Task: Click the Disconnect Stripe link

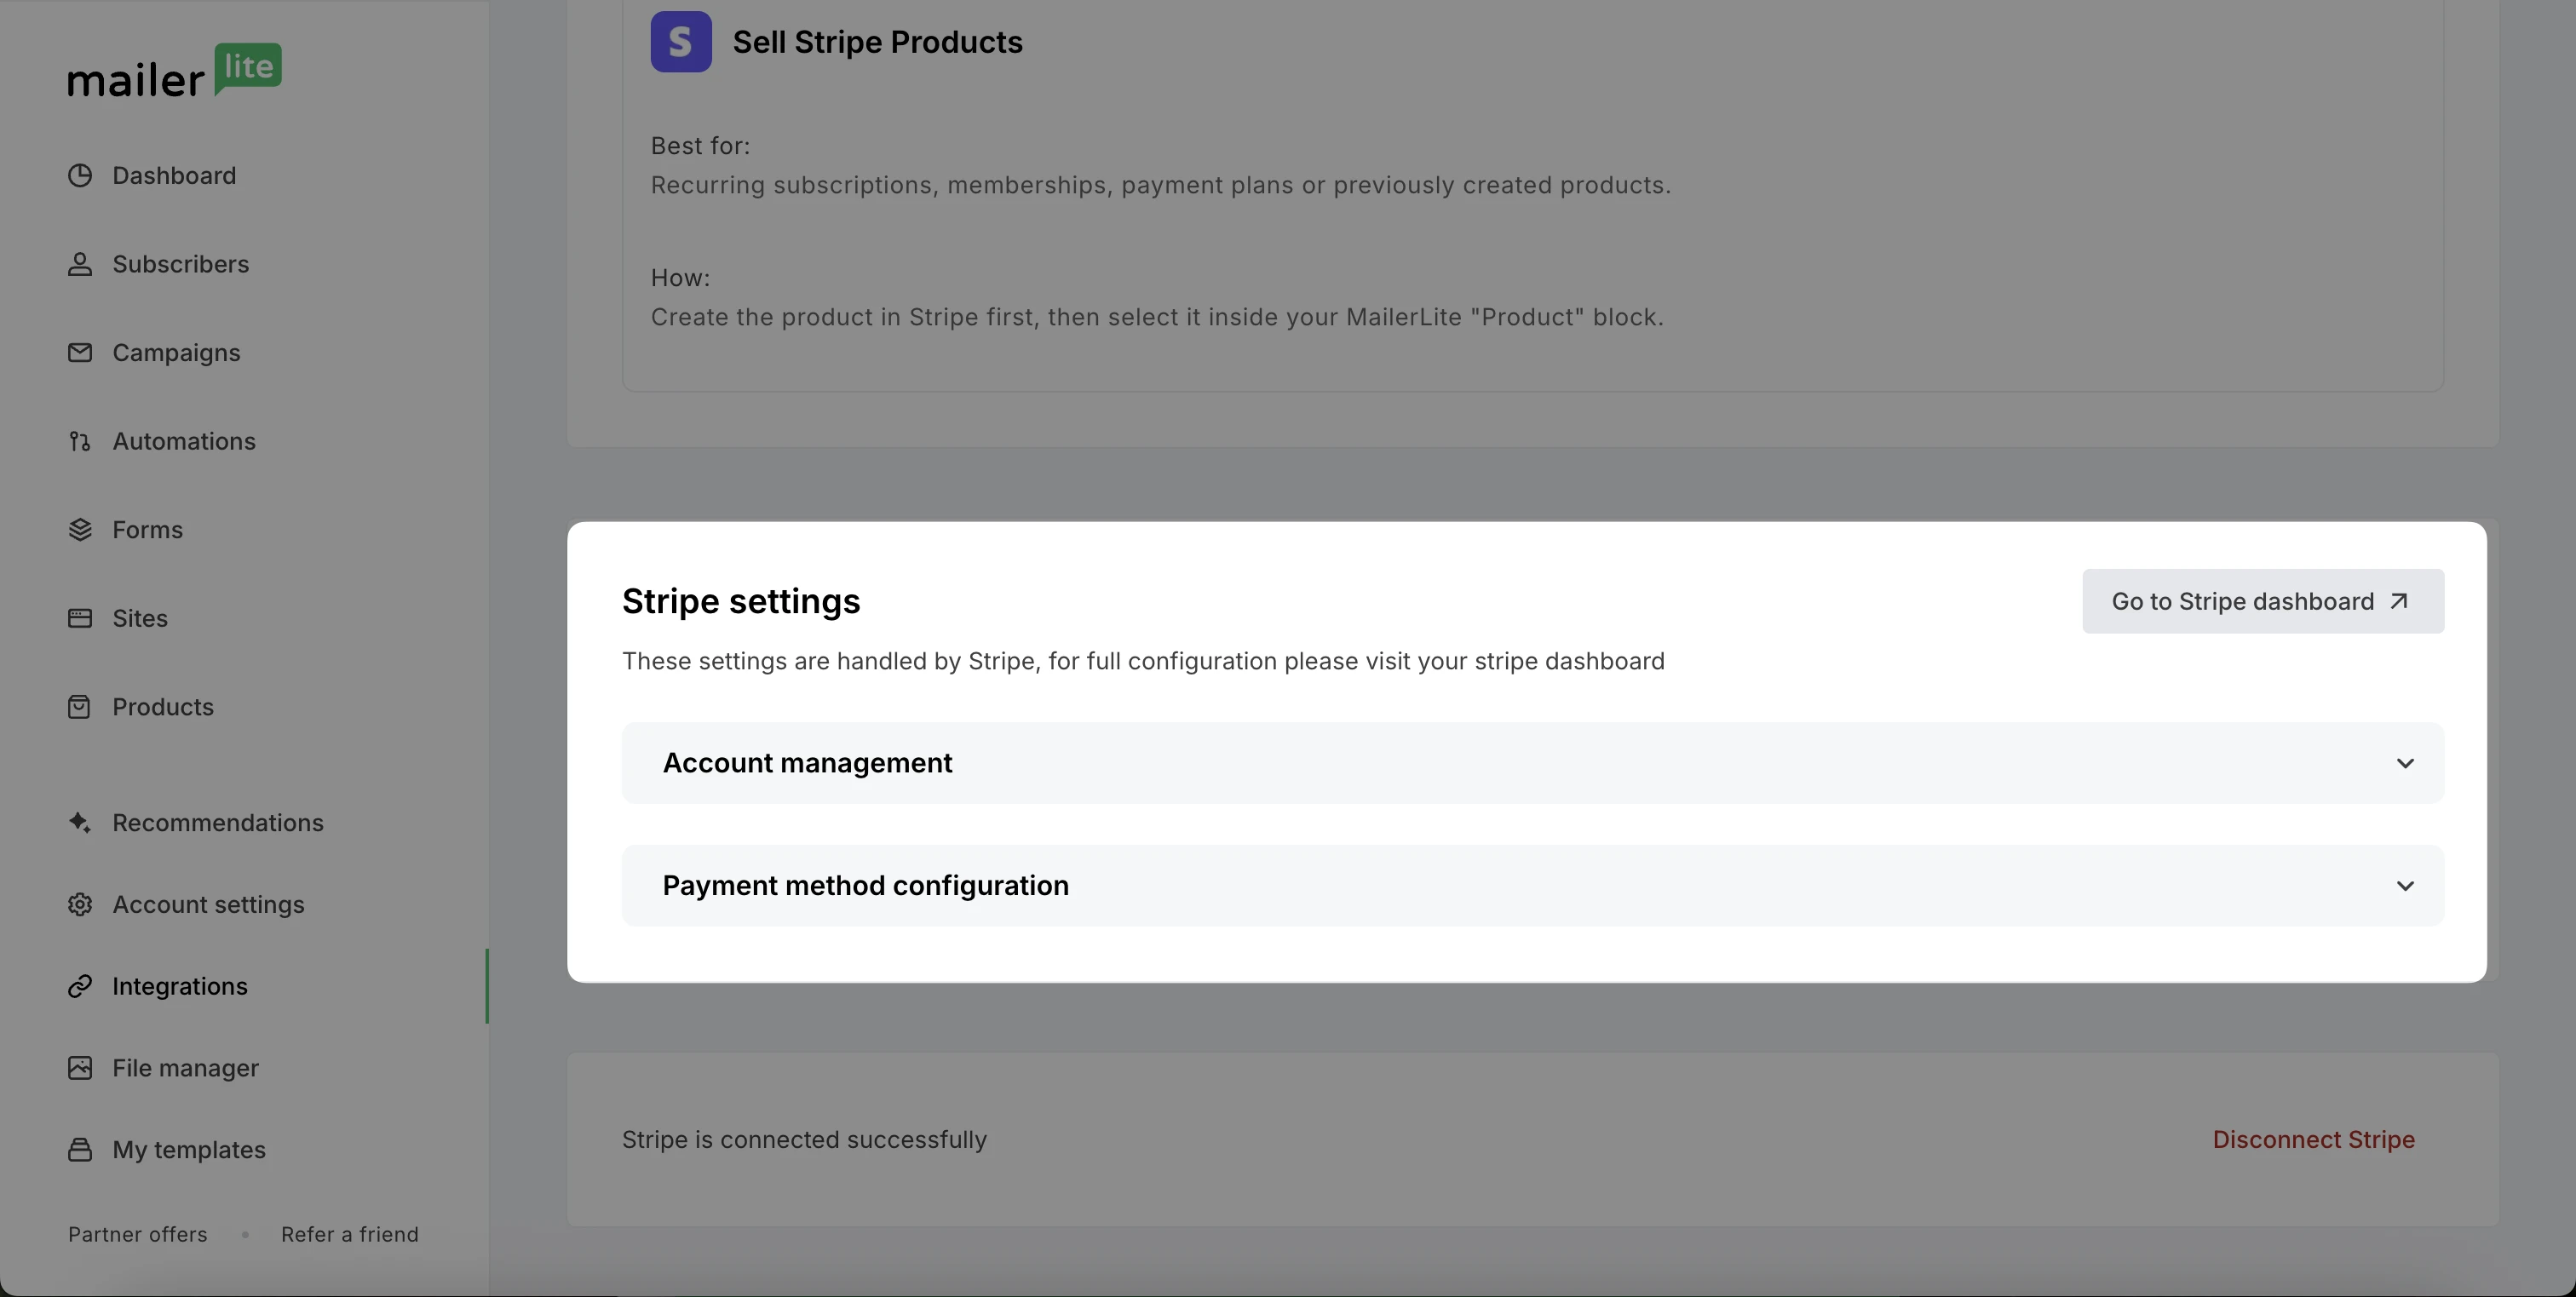Action: click(2313, 1140)
